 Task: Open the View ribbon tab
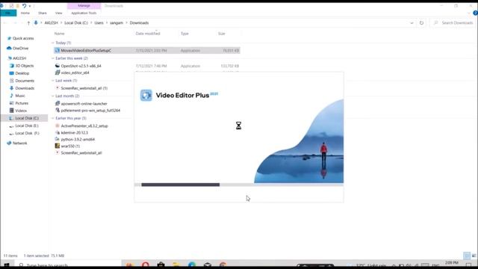[58, 13]
